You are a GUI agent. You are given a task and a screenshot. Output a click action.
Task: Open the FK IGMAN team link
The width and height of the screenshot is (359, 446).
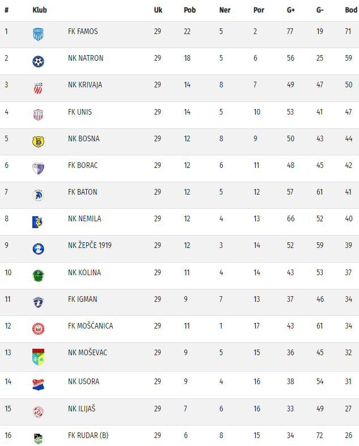pos(82,299)
